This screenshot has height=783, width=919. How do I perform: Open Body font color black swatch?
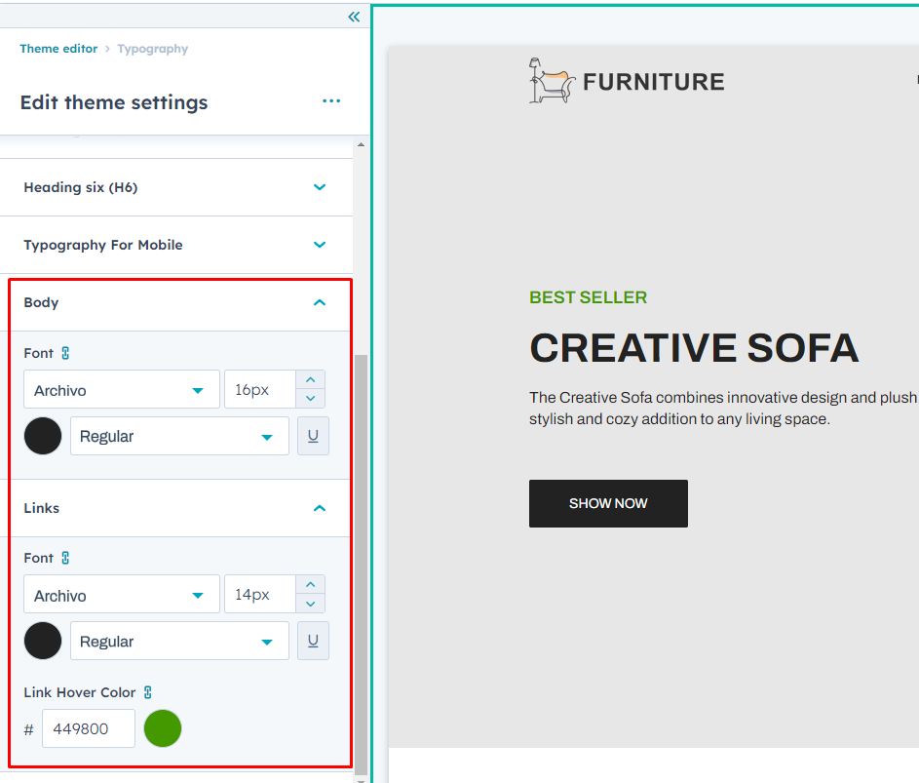[x=43, y=436]
